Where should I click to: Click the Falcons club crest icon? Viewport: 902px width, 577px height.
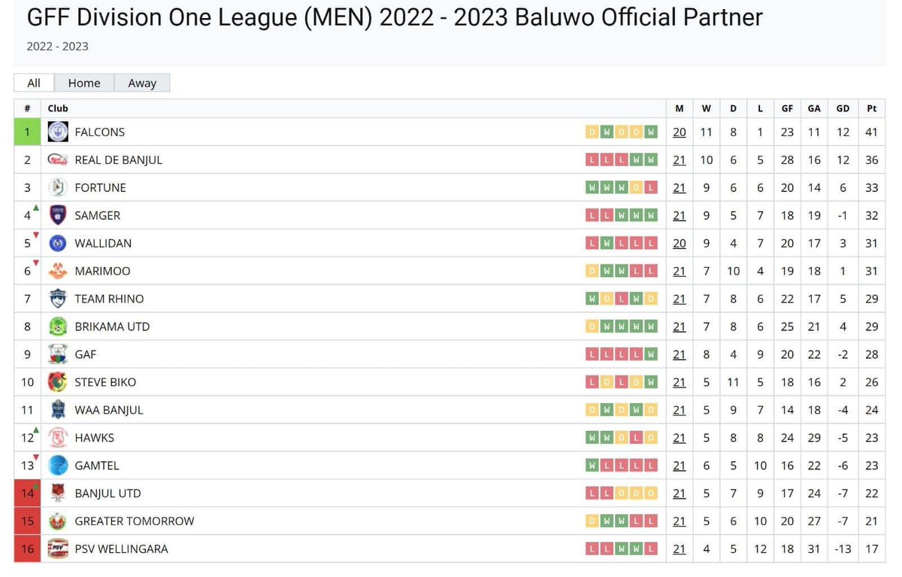point(58,132)
